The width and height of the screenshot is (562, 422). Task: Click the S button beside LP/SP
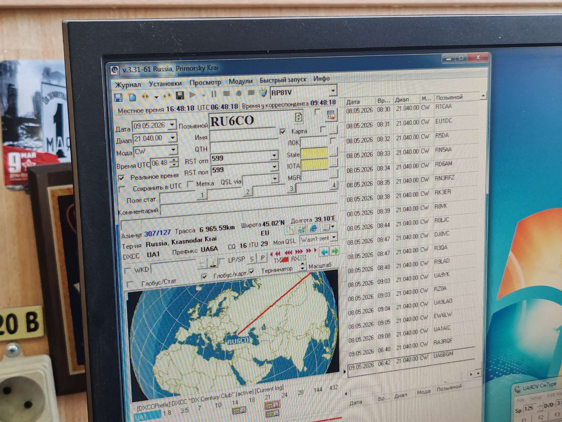click(x=252, y=259)
